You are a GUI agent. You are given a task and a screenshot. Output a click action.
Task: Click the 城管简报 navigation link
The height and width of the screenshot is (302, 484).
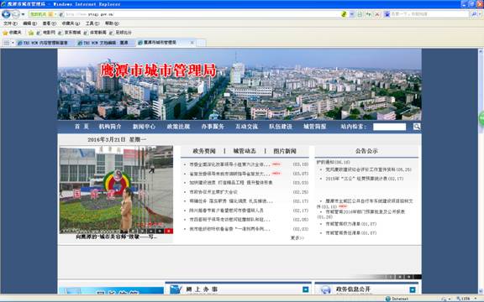(314, 127)
